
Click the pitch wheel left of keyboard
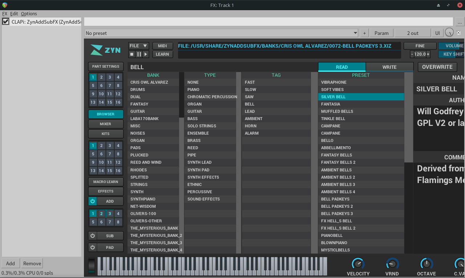[92, 266]
